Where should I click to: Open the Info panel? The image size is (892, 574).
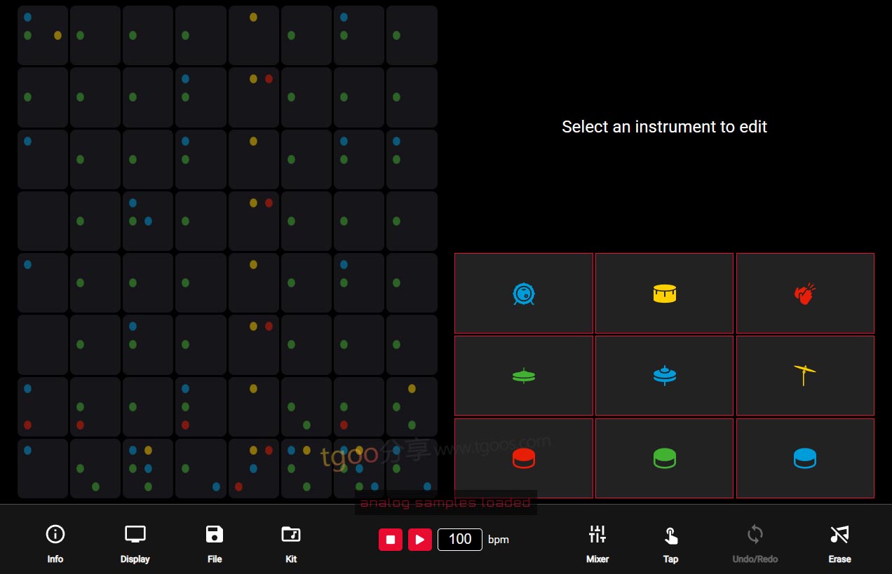tap(55, 543)
